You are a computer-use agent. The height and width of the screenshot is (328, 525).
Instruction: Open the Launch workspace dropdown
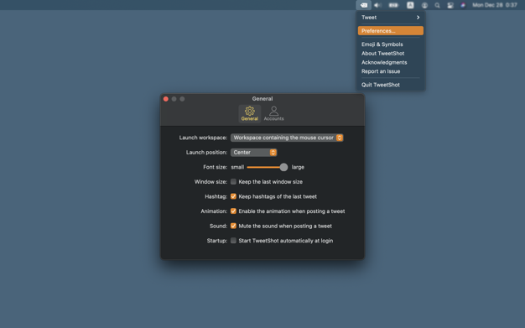[x=287, y=138]
